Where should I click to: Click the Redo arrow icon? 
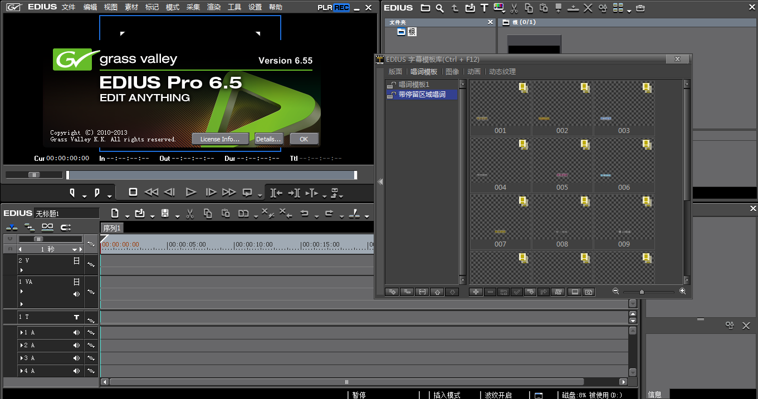(329, 213)
